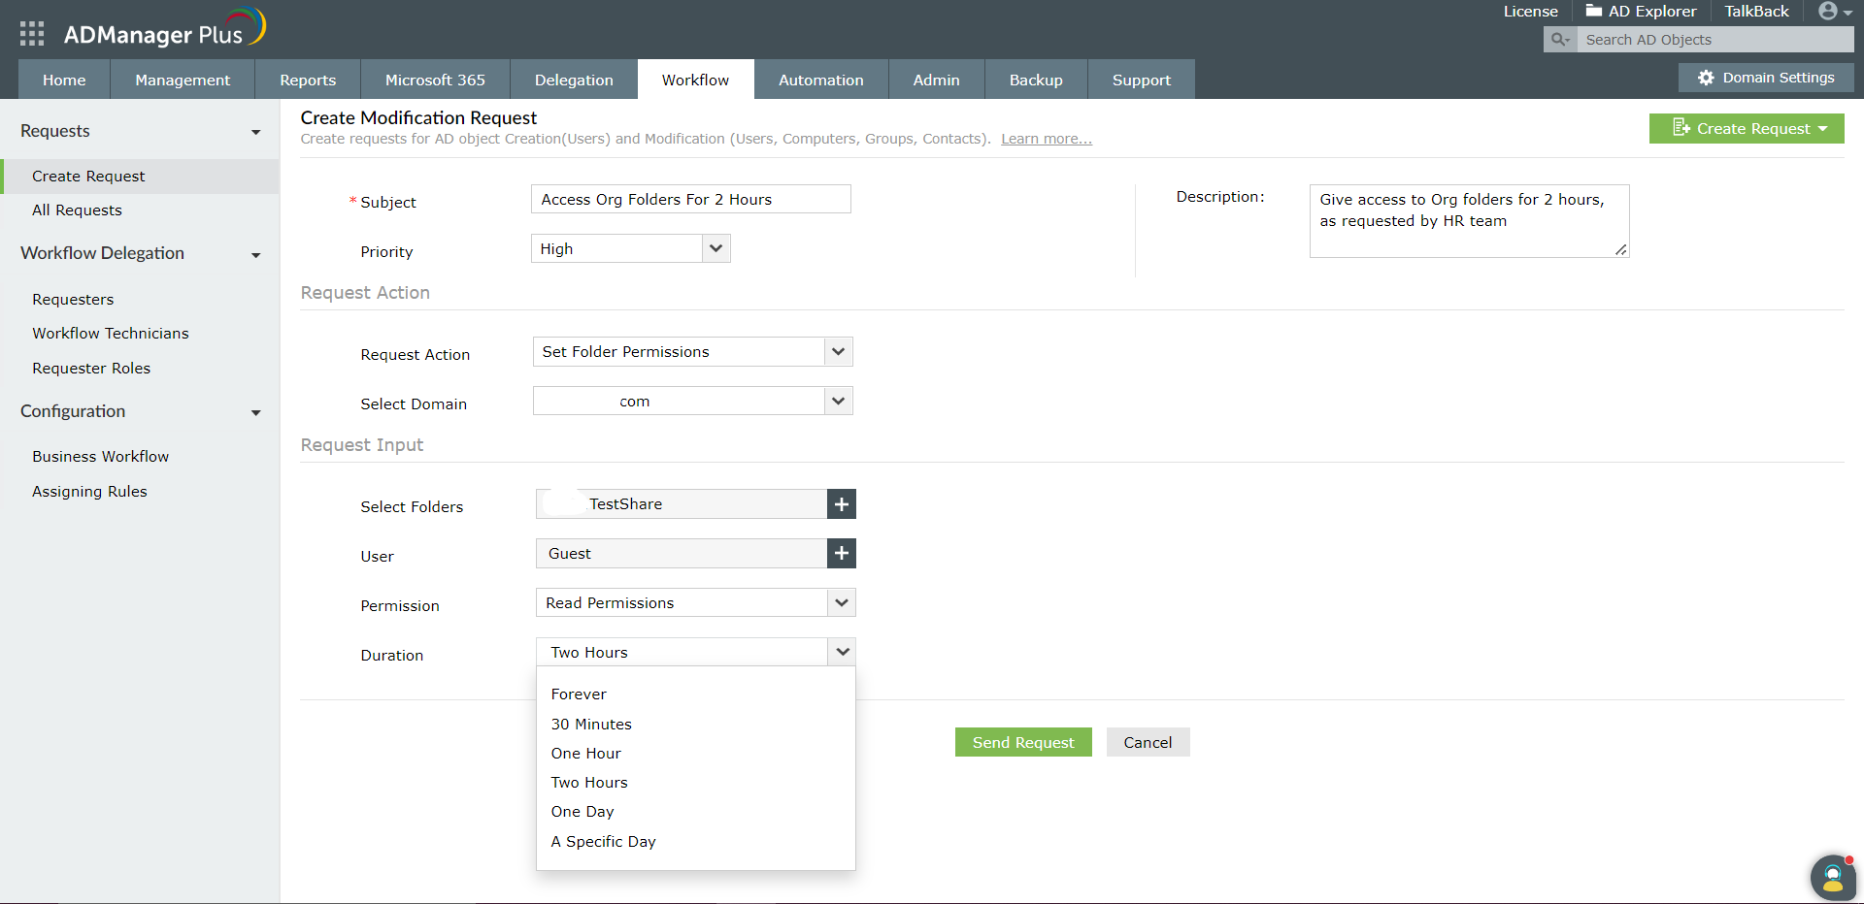Collapse the Workflow Delegation sidebar section
The image size is (1864, 904).
tap(255, 255)
